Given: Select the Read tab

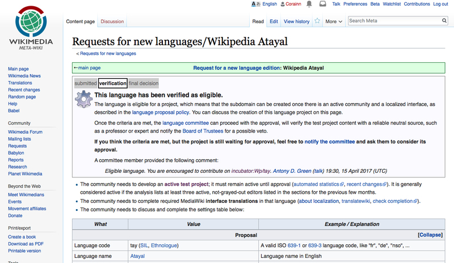Looking at the screenshot, I should [258, 22].
